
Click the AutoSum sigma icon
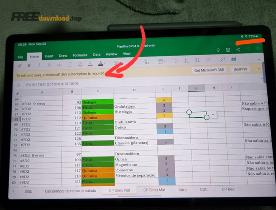176,61
